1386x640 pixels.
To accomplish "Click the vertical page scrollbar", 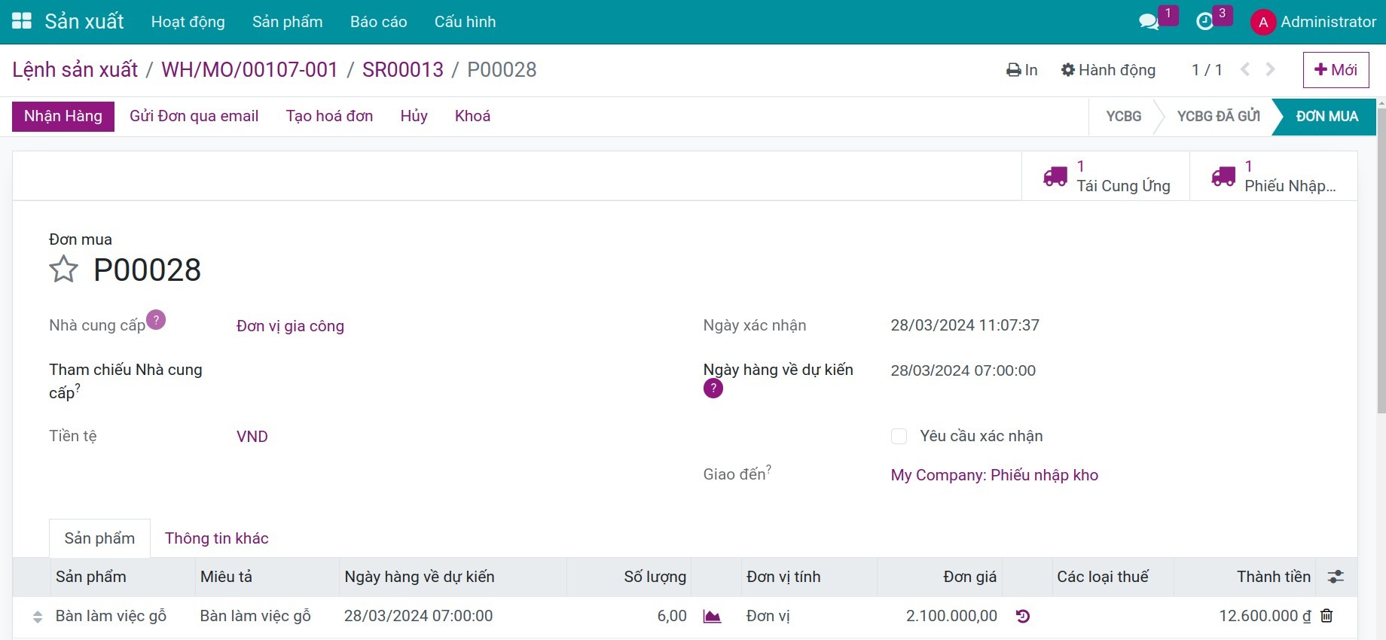I will pyautogui.click(x=1381, y=261).
